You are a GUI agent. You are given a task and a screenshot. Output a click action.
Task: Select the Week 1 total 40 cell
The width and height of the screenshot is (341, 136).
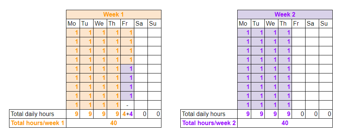(114, 123)
